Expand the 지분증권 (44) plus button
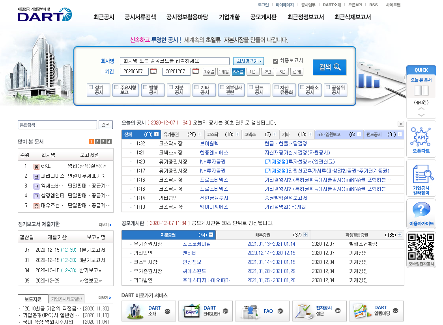The height and width of the screenshot is (325, 443). pyautogui.click(x=211, y=235)
